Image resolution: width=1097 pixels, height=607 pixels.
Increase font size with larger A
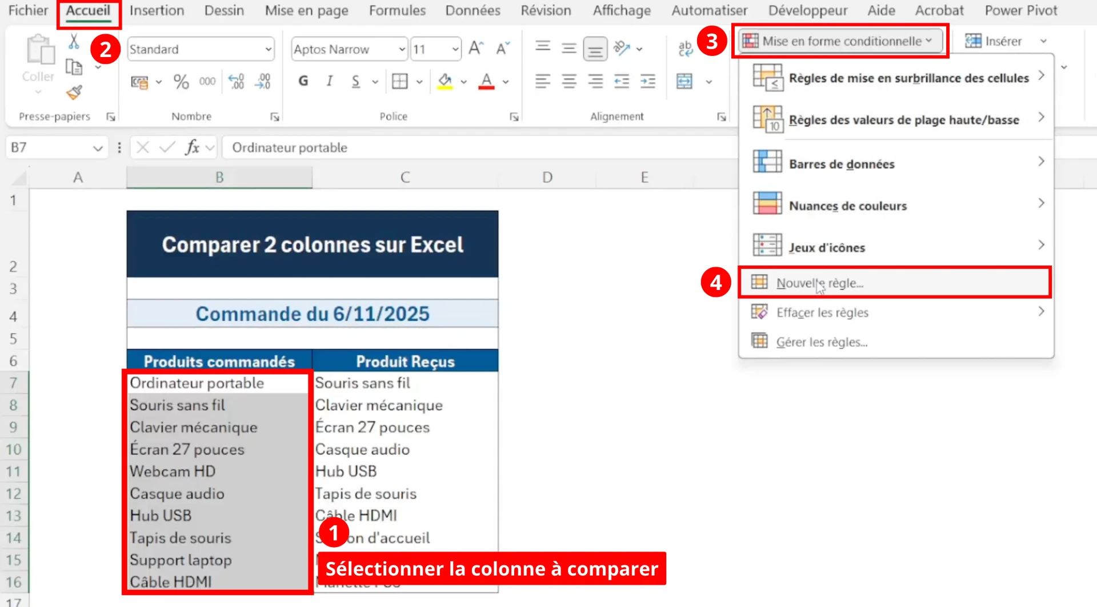tap(476, 49)
